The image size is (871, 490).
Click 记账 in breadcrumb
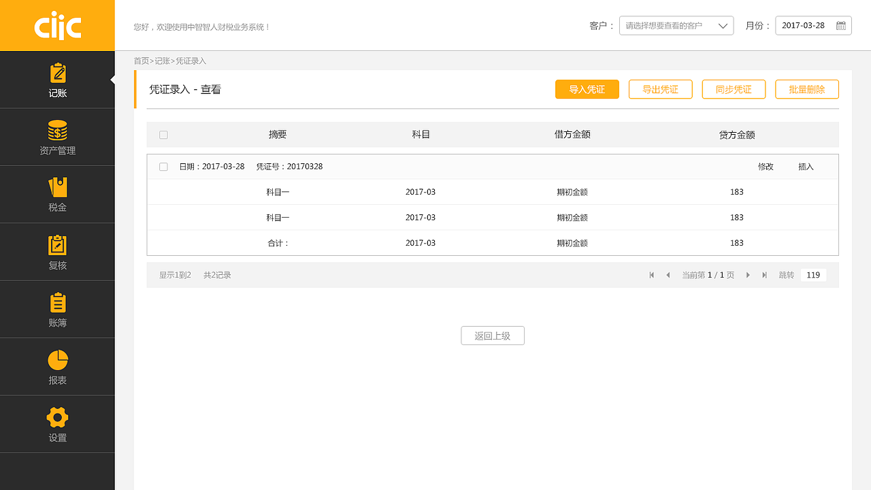[162, 61]
